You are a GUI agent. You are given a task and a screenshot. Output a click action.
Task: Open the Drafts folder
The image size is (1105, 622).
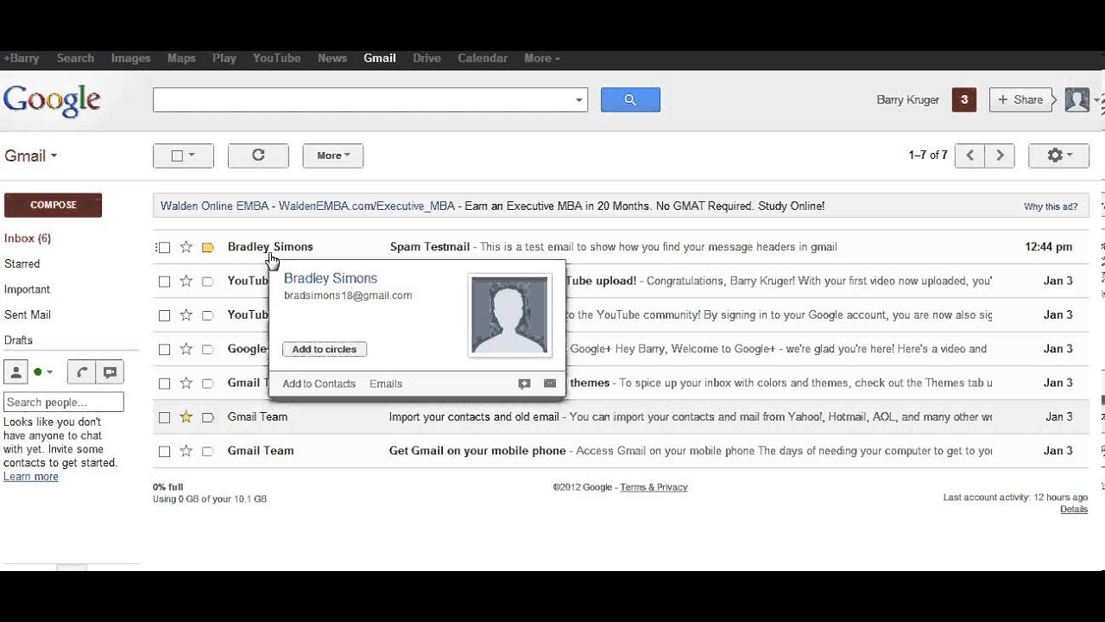[x=18, y=340]
